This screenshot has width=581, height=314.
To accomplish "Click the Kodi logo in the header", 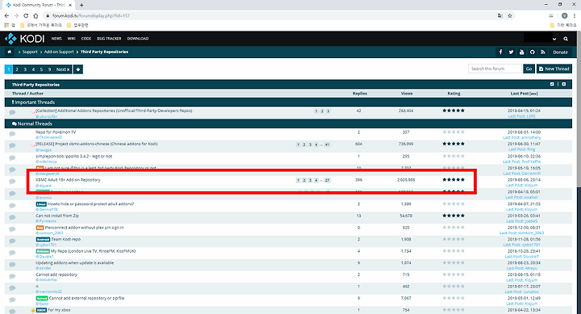I will [x=24, y=39].
